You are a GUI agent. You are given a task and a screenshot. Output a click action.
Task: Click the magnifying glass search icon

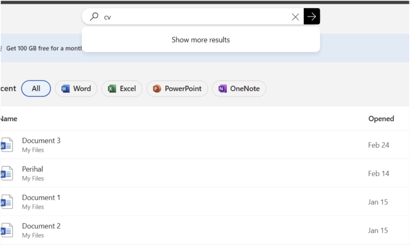(94, 17)
